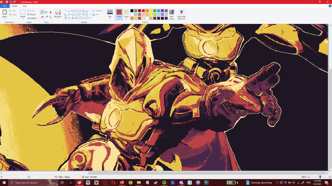Click the Size line-thickness icon

point(110,12)
